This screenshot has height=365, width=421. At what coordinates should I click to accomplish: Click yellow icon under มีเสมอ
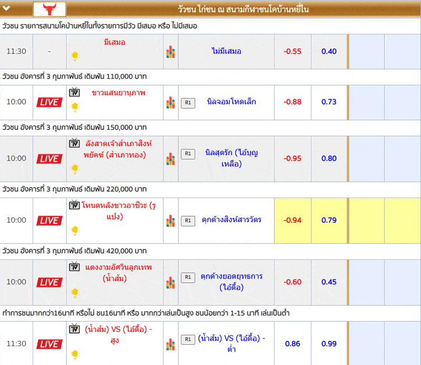click(75, 56)
